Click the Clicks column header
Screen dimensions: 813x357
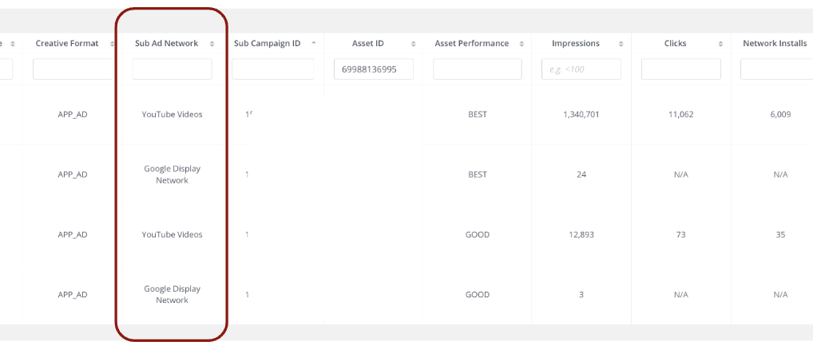point(675,44)
